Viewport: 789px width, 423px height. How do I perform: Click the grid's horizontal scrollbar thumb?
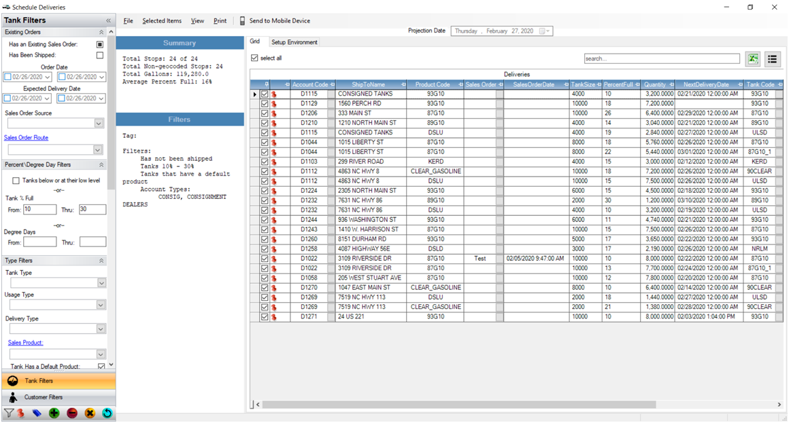click(x=459, y=405)
